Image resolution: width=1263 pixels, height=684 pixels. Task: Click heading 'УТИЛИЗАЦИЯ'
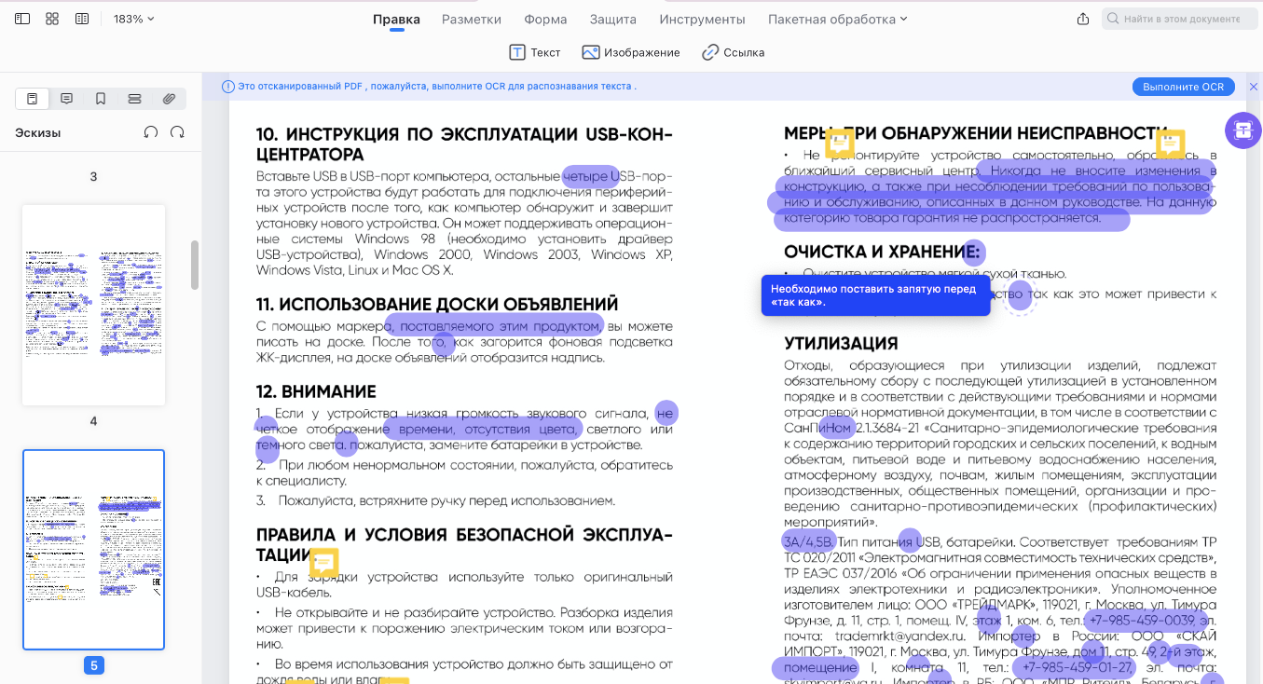pyautogui.click(x=841, y=343)
